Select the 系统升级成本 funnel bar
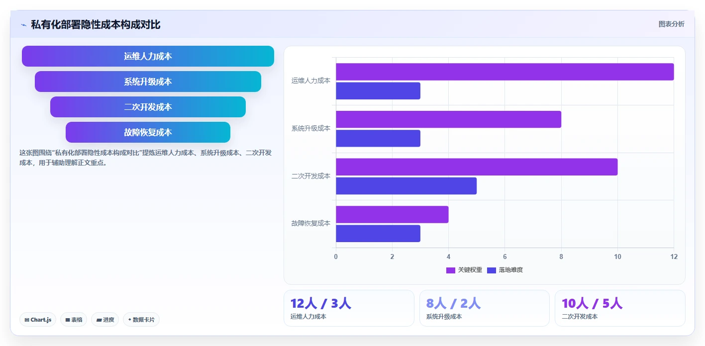Screen dimensions: 705x346 coord(148,82)
